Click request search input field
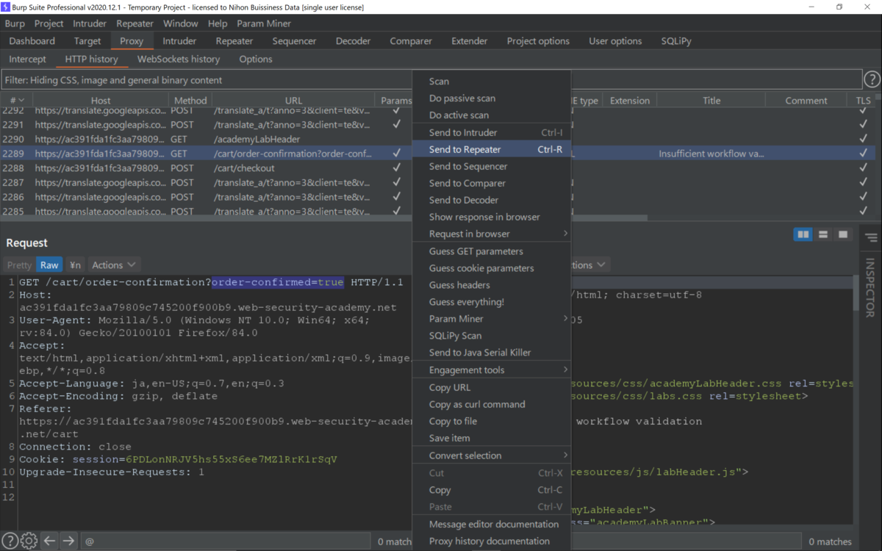This screenshot has height=551, width=882. pyautogui.click(x=224, y=541)
